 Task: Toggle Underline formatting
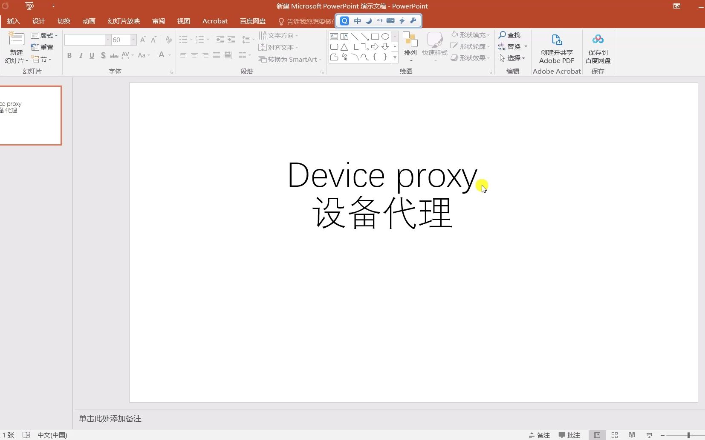(92, 55)
